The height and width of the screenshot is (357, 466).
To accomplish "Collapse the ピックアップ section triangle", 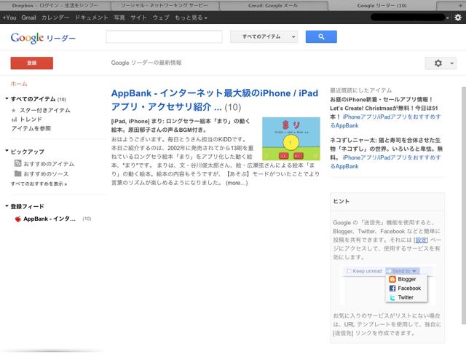I will coord(7,151).
